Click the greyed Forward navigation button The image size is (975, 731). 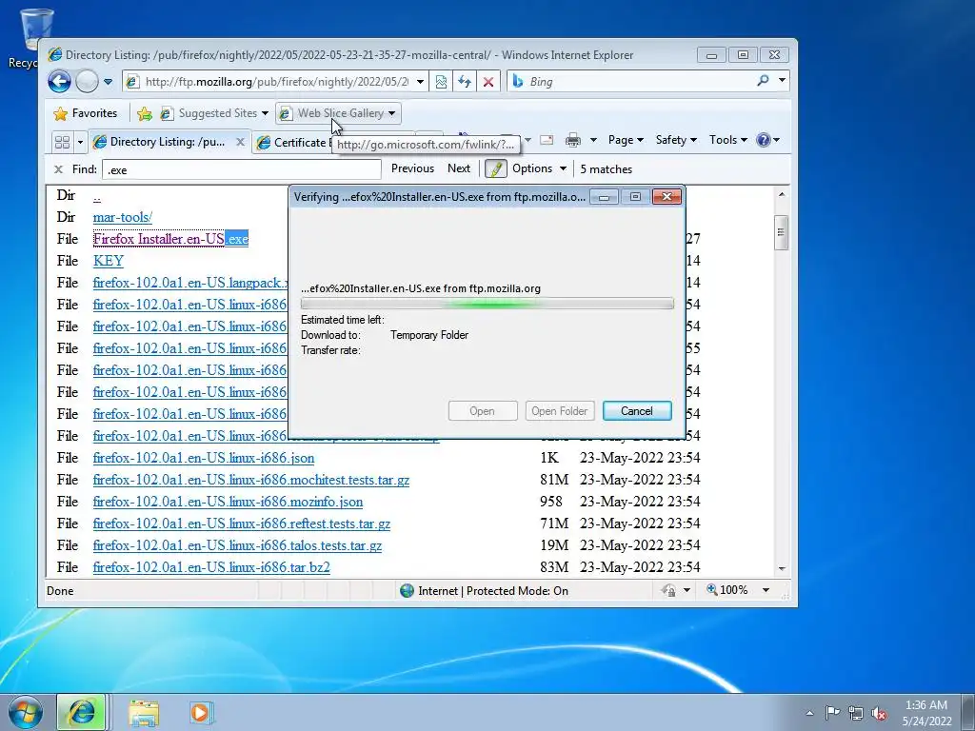point(87,82)
